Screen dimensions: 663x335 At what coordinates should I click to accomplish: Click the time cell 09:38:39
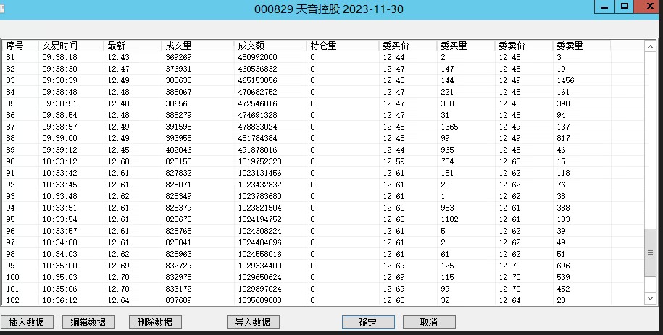(x=59, y=80)
